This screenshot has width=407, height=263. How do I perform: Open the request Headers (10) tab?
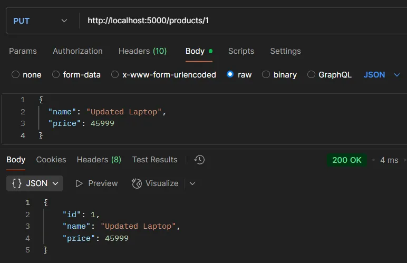[142, 51]
